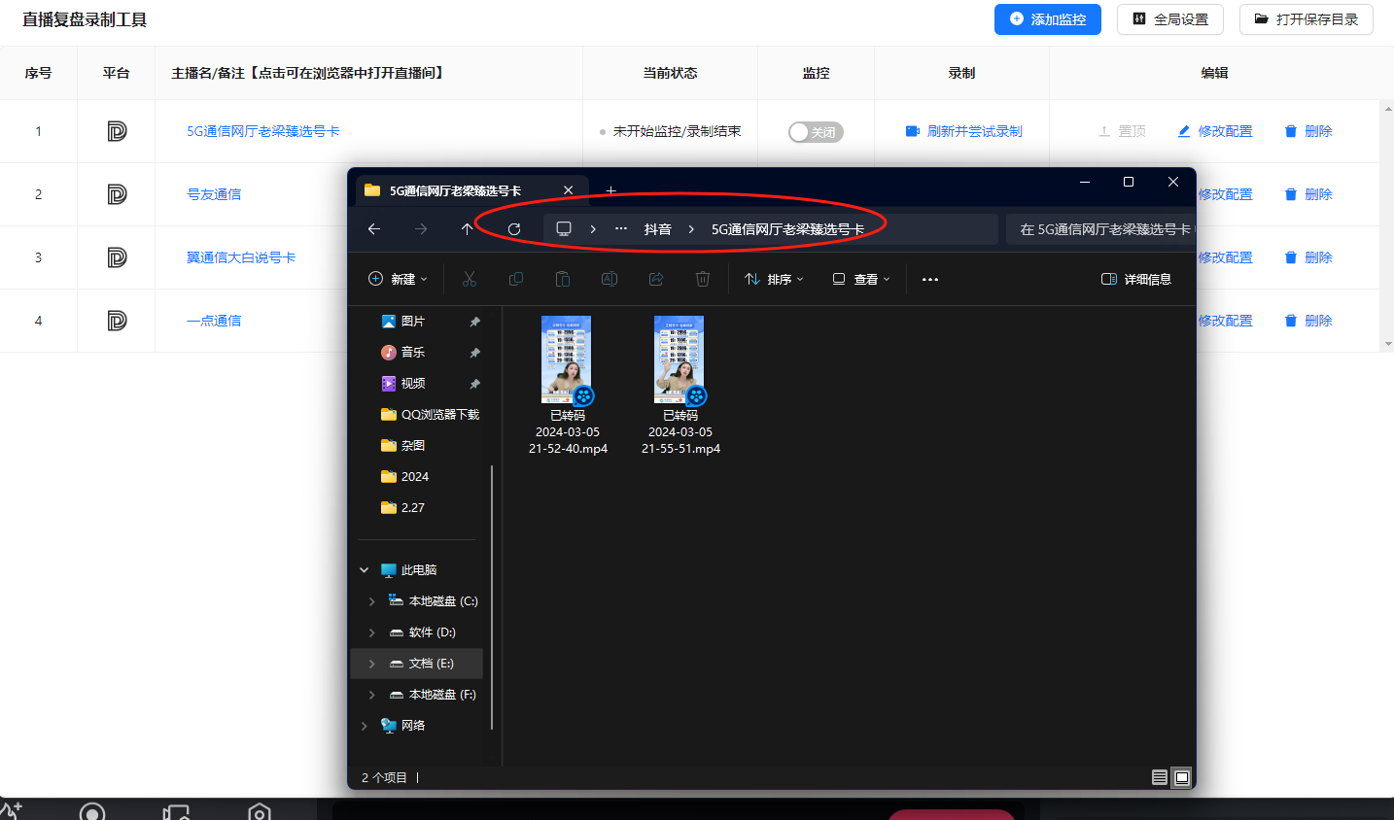Click the back navigation arrow
The height and width of the screenshot is (820, 1394).
tap(374, 229)
